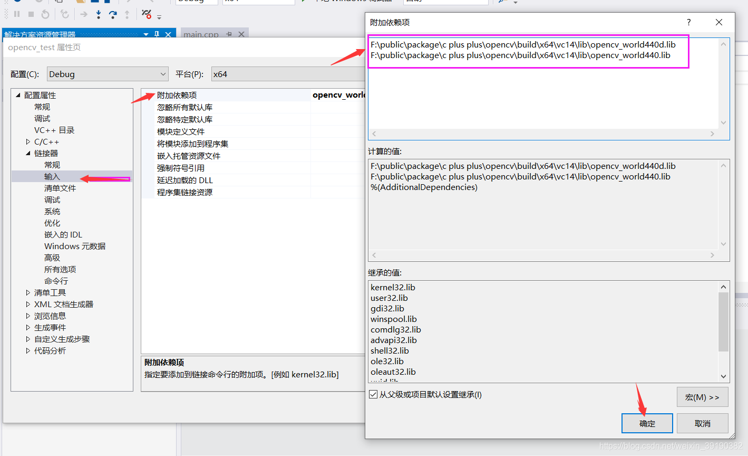Select Windows 元数据 tree item
This screenshot has width=748, height=456.
click(x=75, y=246)
